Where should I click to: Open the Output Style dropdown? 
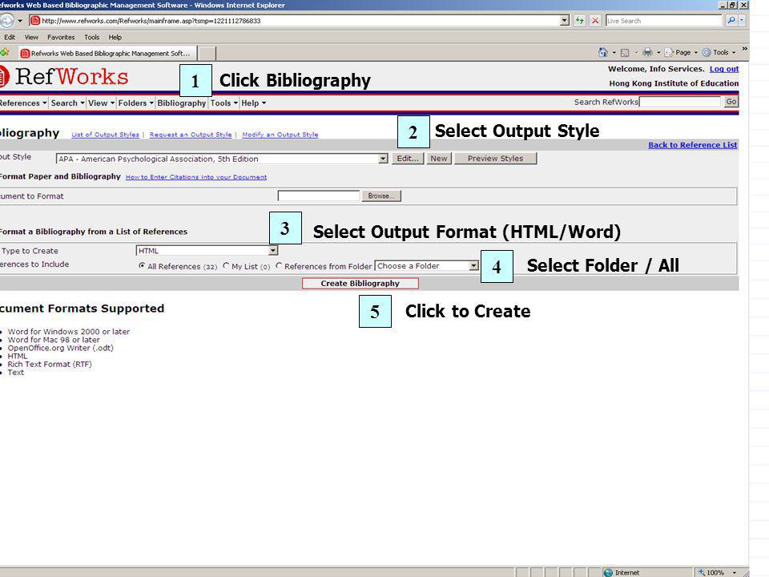click(x=383, y=159)
